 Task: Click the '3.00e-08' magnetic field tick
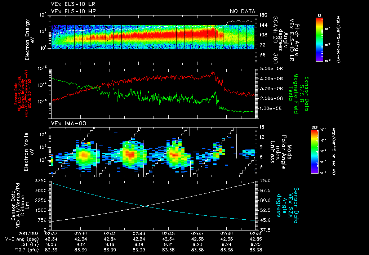point(271,89)
